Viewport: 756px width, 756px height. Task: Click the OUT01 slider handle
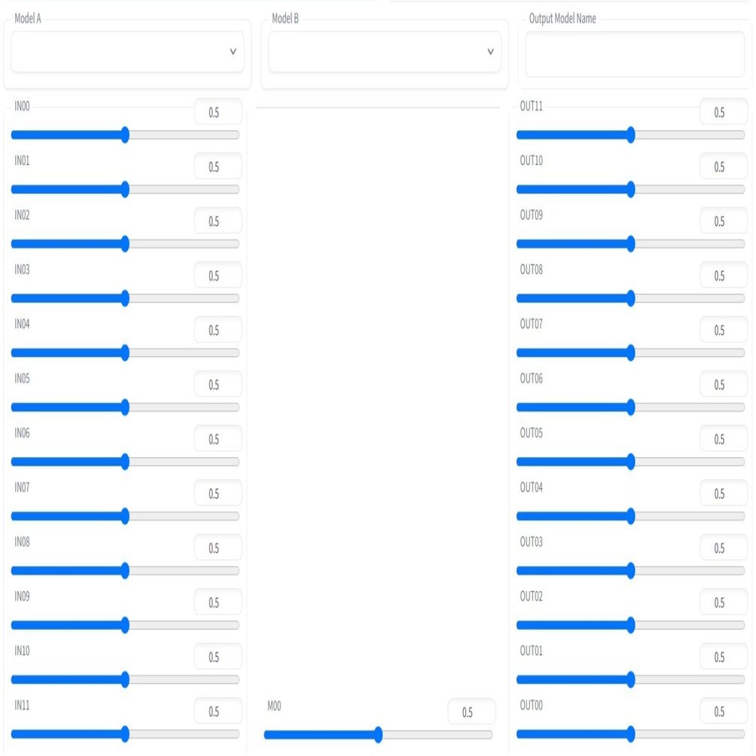(x=631, y=679)
